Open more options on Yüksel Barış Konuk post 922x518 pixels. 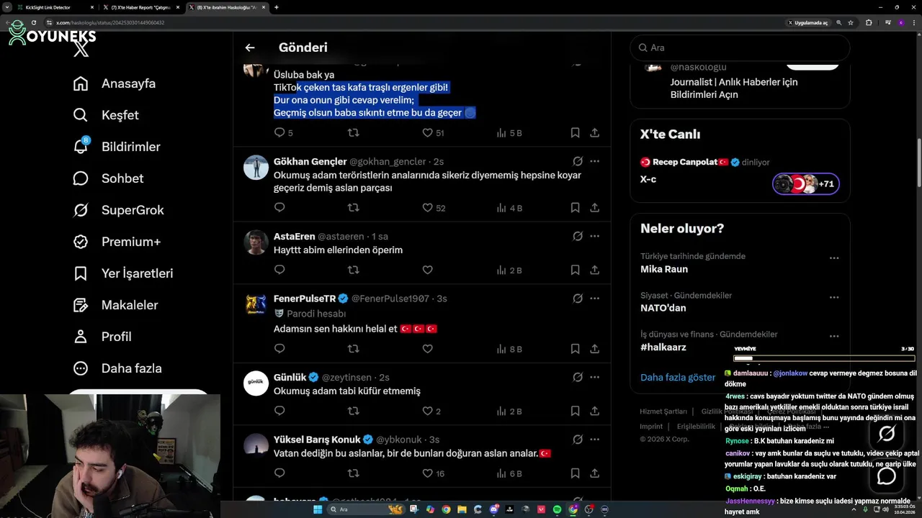click(595, 439)
